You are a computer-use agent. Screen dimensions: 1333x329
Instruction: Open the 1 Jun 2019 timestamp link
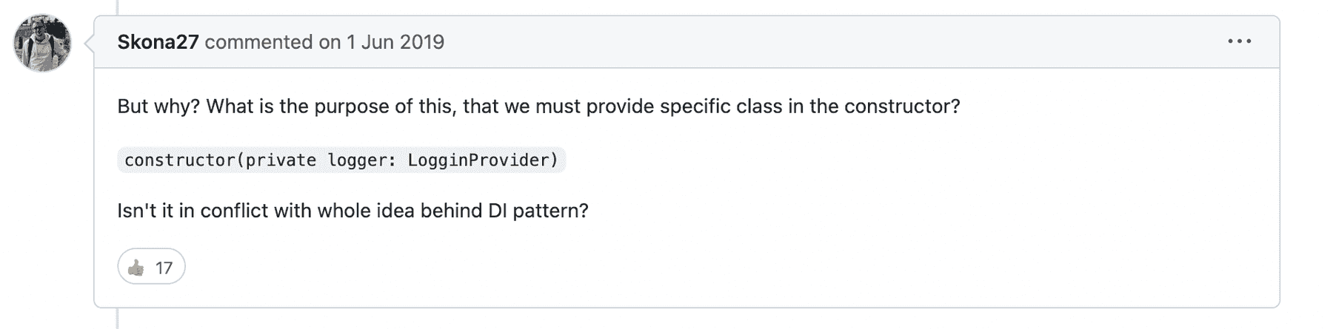pos(395,42)
